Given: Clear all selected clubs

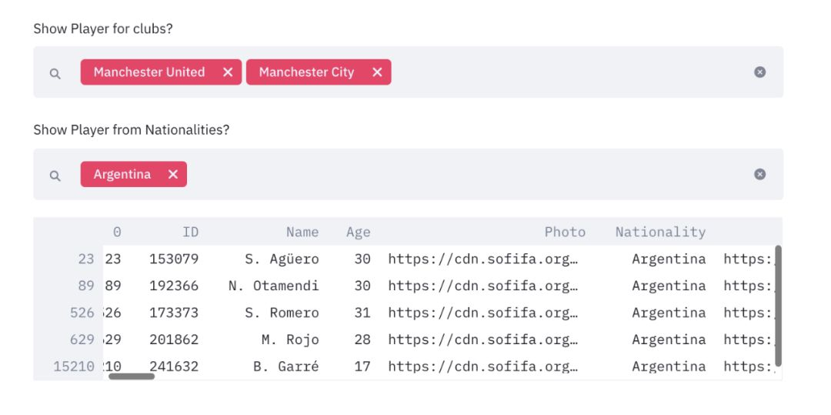Looking at the screenshot, I should (759, 72).
